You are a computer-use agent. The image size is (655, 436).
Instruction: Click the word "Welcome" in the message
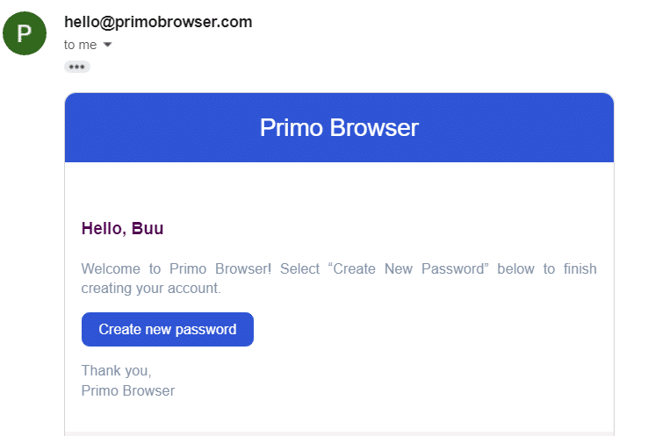coord(111,268)
